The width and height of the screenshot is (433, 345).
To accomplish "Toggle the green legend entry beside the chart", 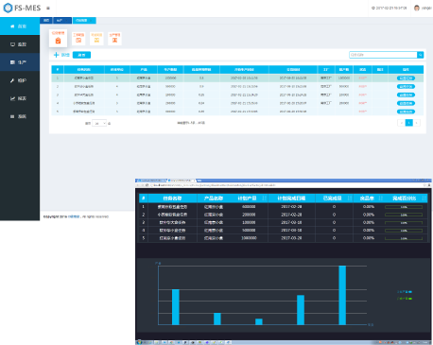I will 405,299.
